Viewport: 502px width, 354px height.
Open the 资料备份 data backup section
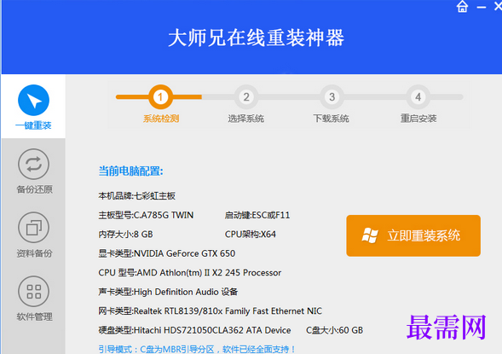[33, 235]
